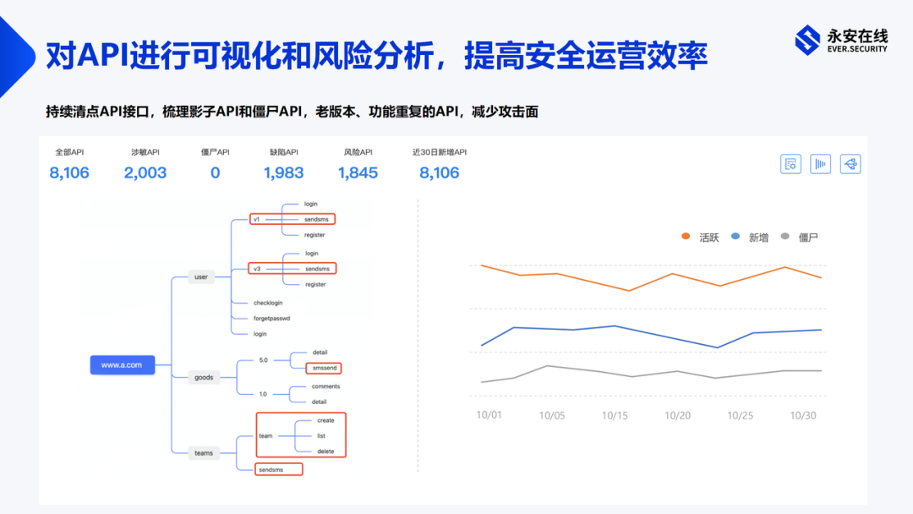The image size is (913, 514).
Task: Click the Ever.Security logo
Action: tap(841, 41)
